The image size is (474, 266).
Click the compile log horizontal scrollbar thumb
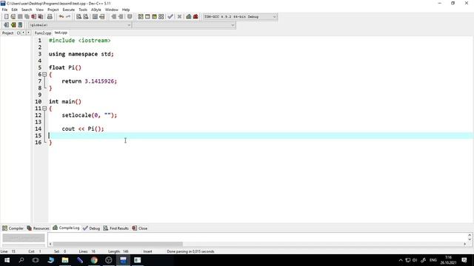pyautogui.click(x=118, y=244)
